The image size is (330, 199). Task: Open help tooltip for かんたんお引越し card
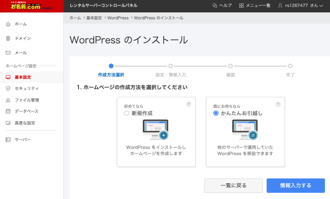(278, 104)
